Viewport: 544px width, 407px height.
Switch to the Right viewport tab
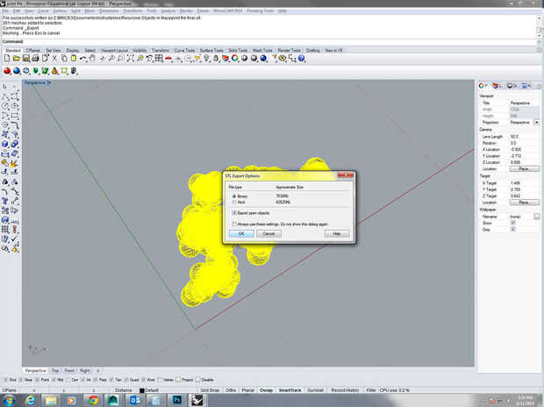pyautogui.click(x=85, y=370)
